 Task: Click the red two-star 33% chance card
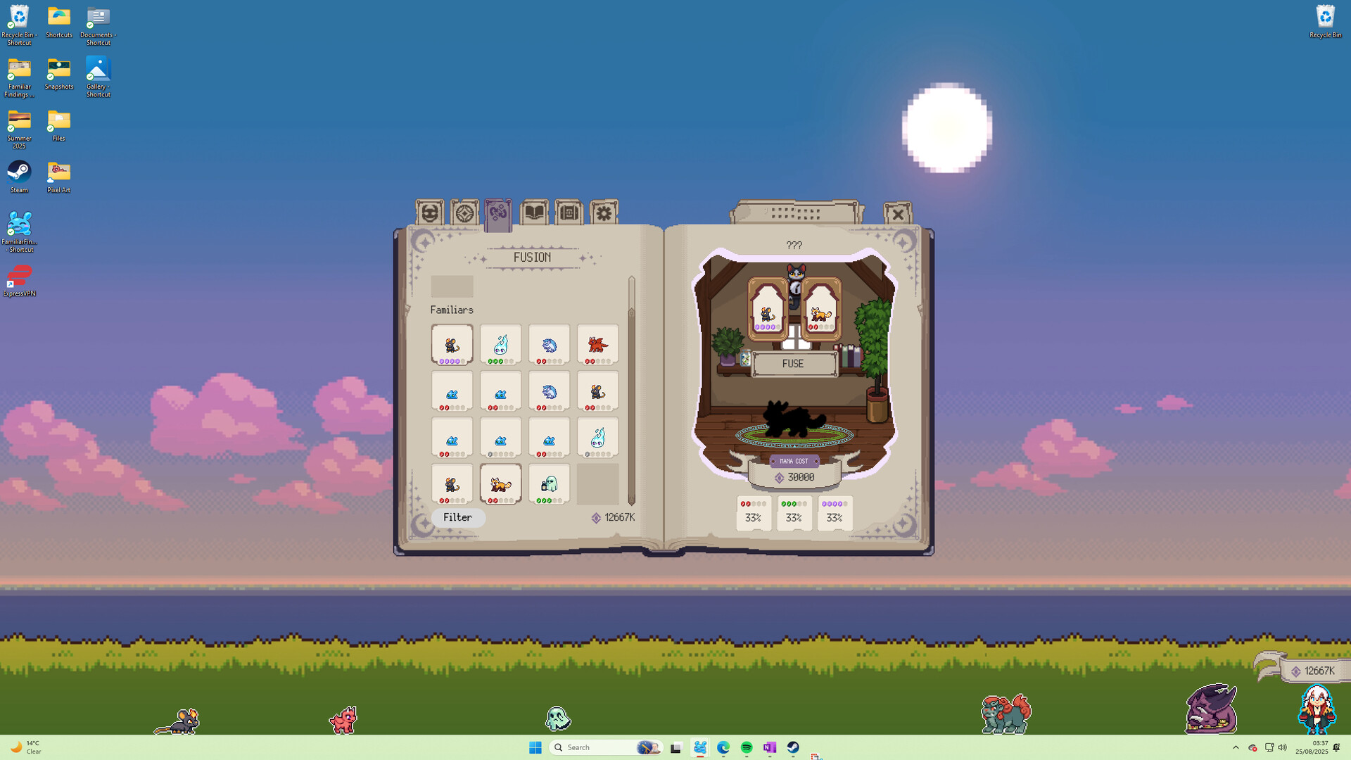[x=753, y=512]
